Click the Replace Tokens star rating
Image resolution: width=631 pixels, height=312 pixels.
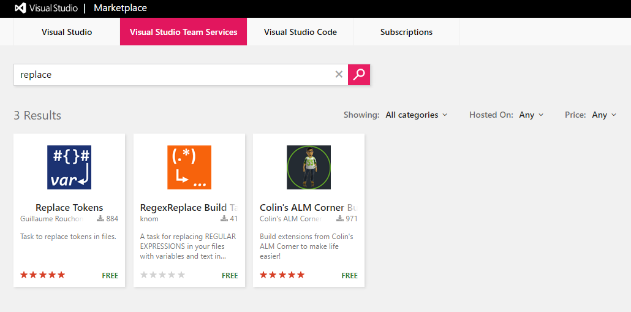[43, 275]
